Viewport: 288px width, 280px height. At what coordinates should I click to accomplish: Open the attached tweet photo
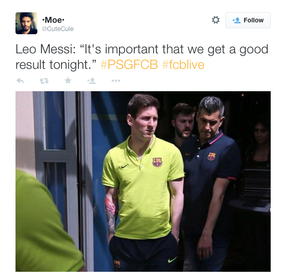pyautogui.click(x=143, y=181)
